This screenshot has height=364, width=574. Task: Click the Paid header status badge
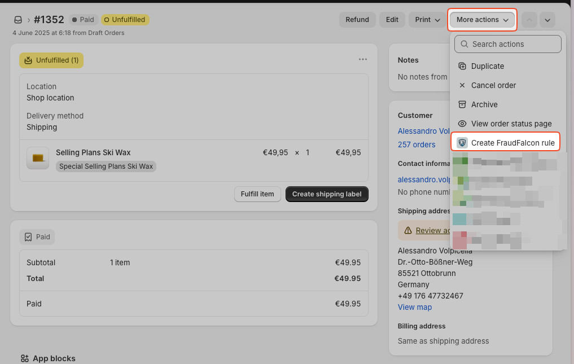coord(83,20)
